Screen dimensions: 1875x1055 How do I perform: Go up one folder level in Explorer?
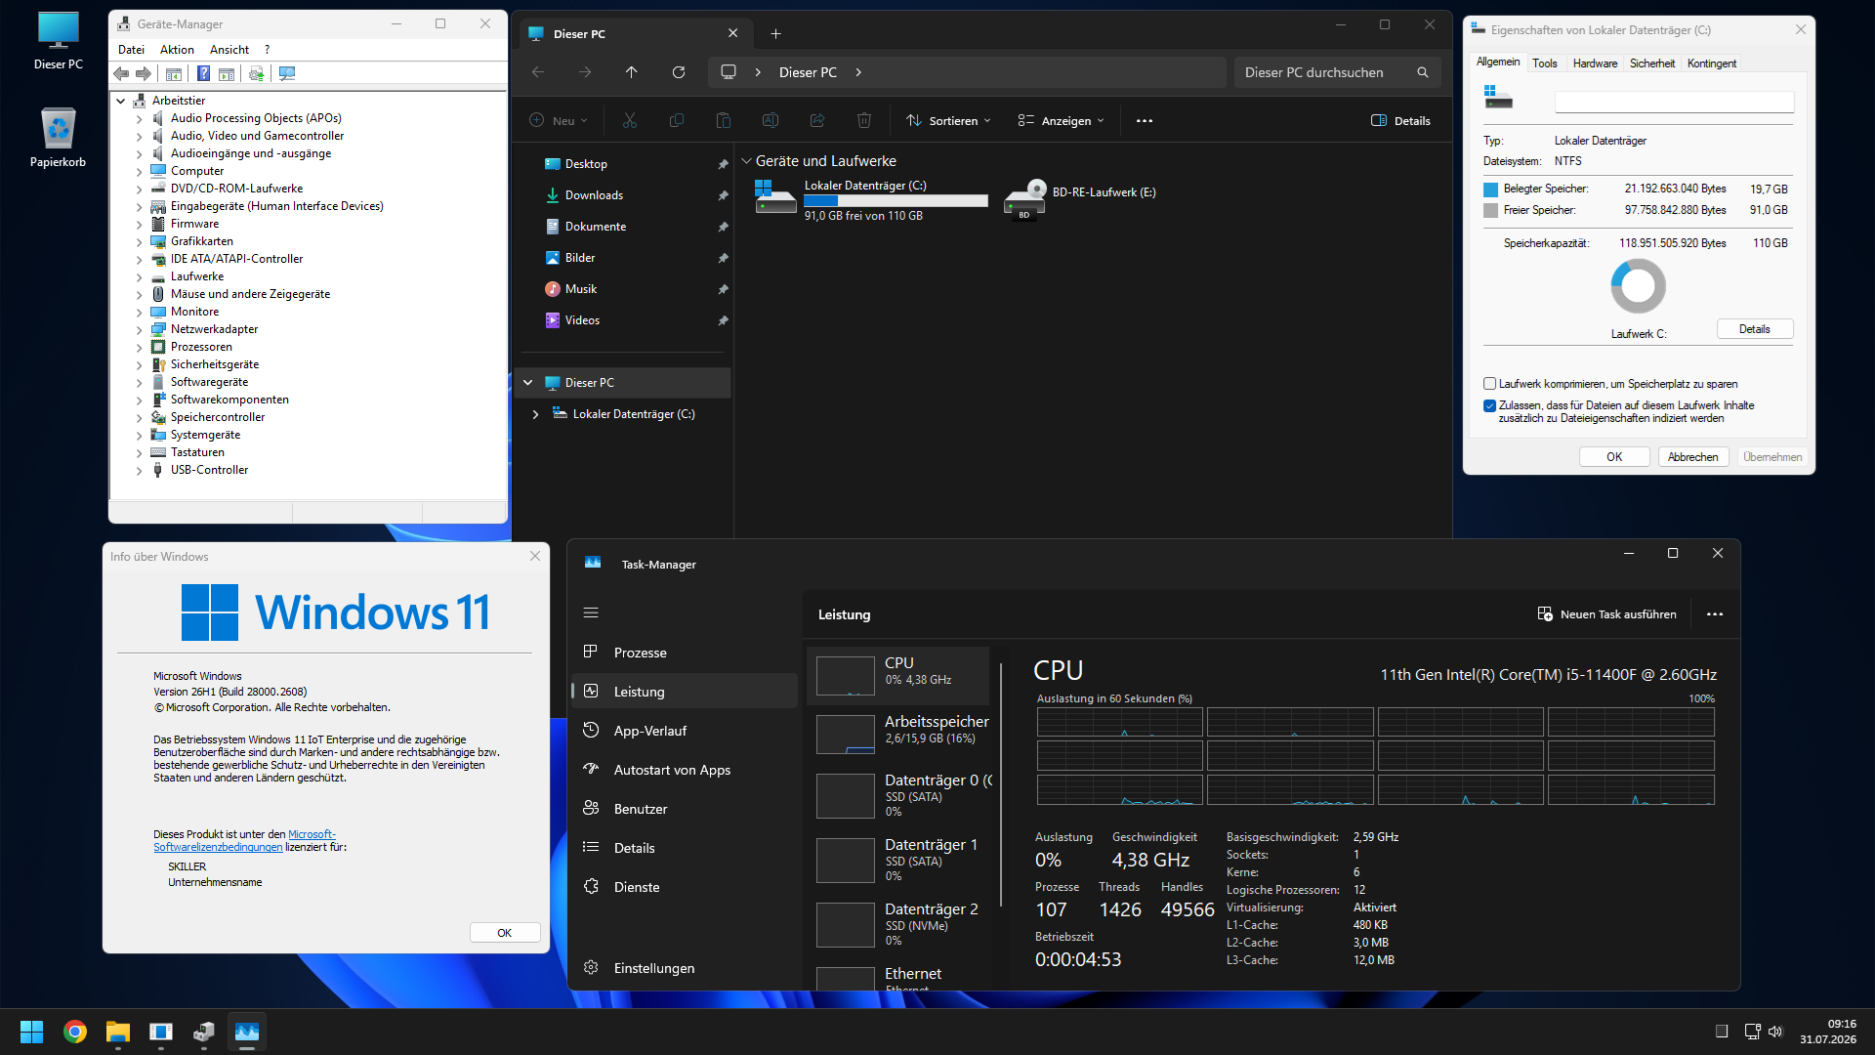(632, 72)
